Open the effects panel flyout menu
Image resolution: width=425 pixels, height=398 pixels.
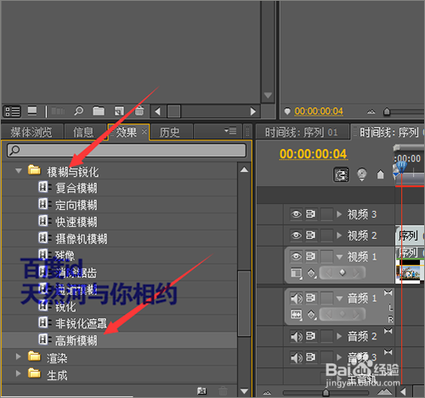click(x=230, y=131)
